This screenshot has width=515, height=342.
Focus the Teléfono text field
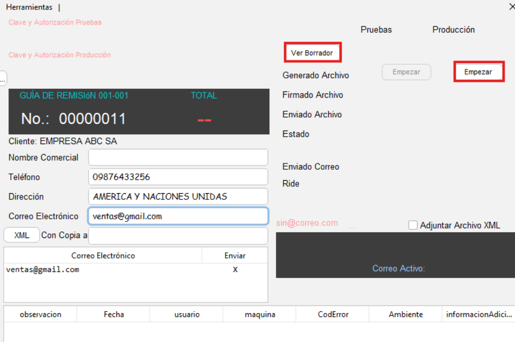[x=178, y=177]
